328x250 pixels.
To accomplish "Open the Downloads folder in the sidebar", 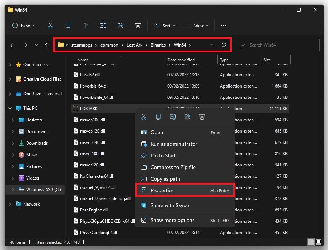I will pos(37,143).
